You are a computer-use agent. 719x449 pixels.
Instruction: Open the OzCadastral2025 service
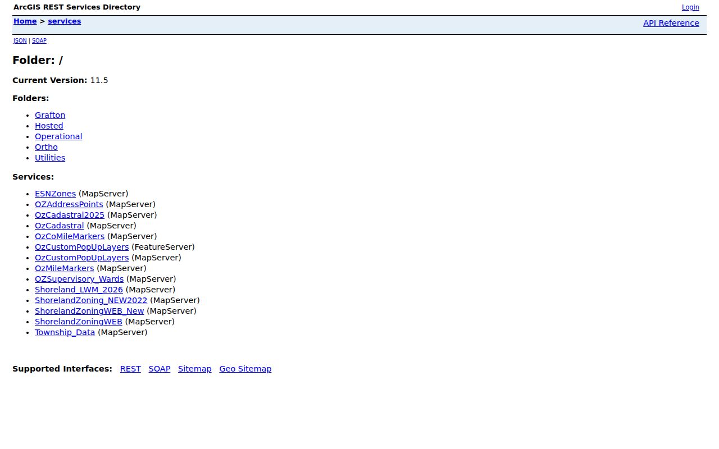tap(70, 215)
